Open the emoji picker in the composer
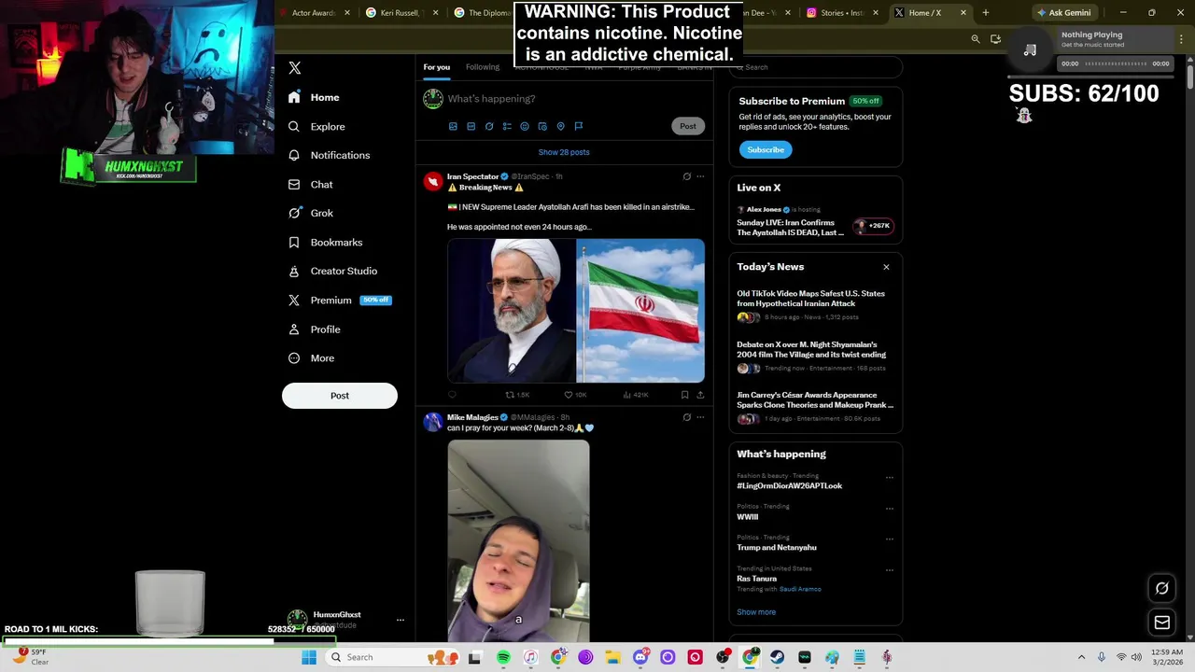Viewport: 1195px width, 672px height. [x=525, y=126]
